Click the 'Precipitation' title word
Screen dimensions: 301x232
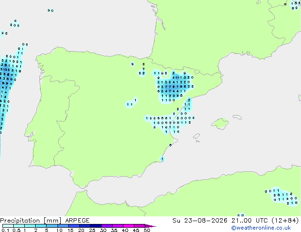click(20, 221)
